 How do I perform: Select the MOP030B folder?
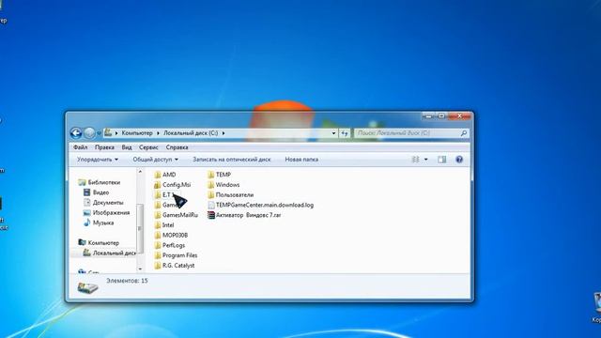[171, 235]
